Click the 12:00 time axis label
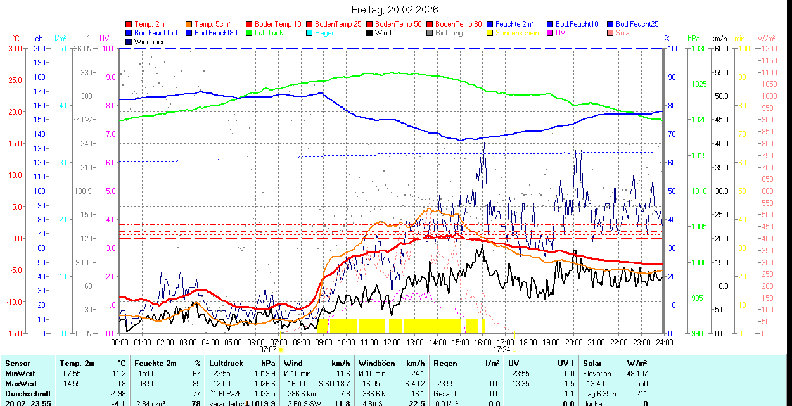The height and width of the screenshot is (406, 792). coord(392,342)
